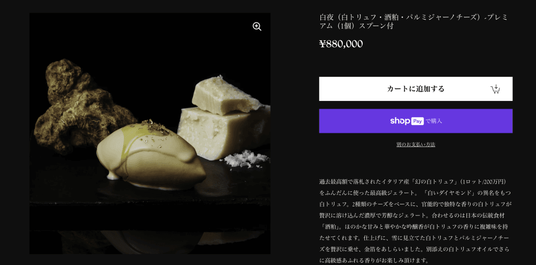
Task: Click the shop Pay logo on the purple button
Action: [407, 121]
